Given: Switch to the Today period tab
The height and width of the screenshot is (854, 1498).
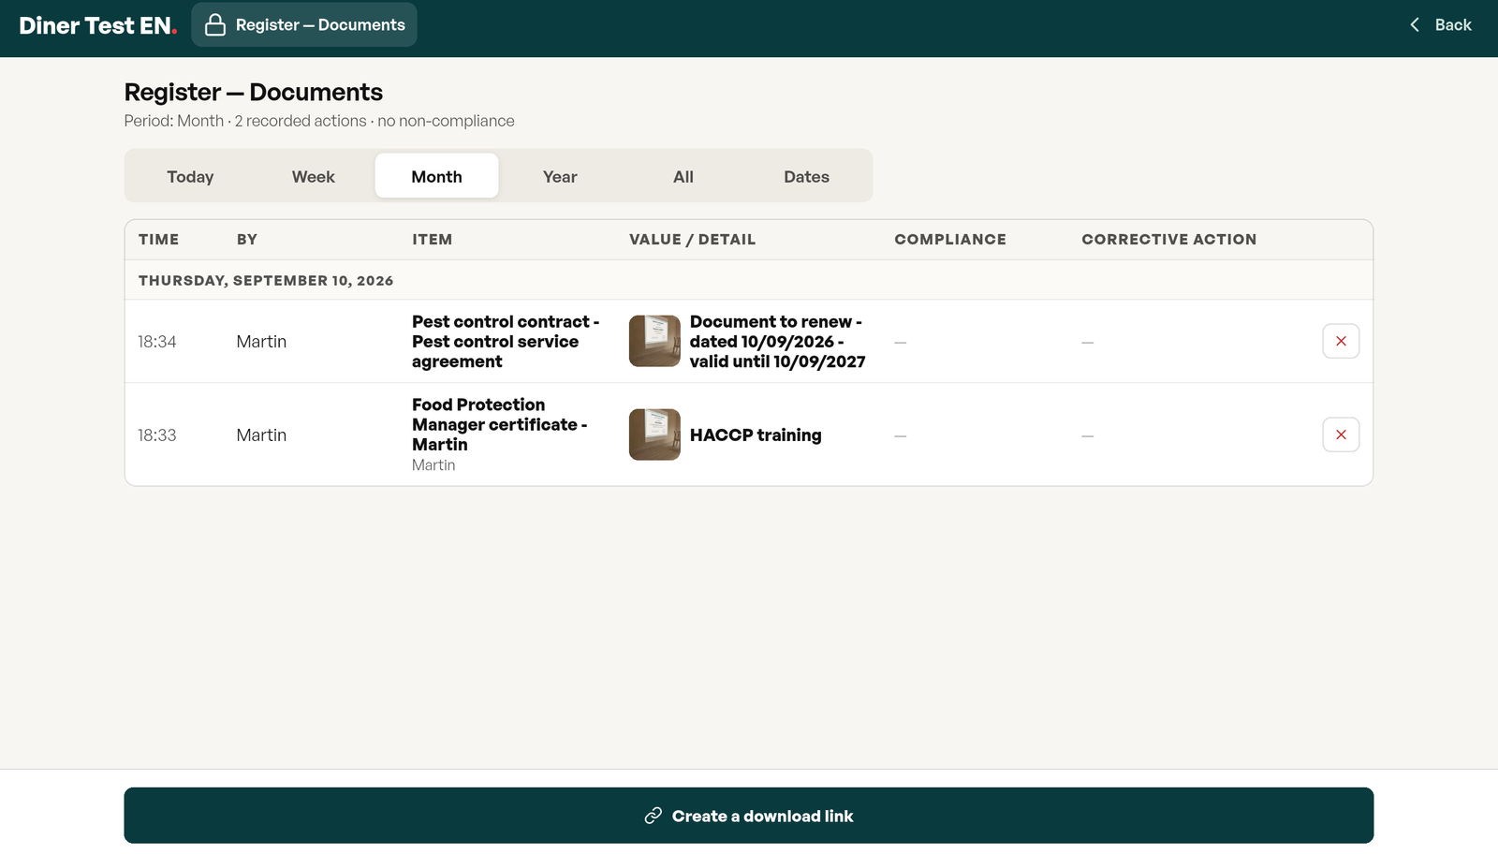Looking at the screenshot, I should tap(190, 176).
